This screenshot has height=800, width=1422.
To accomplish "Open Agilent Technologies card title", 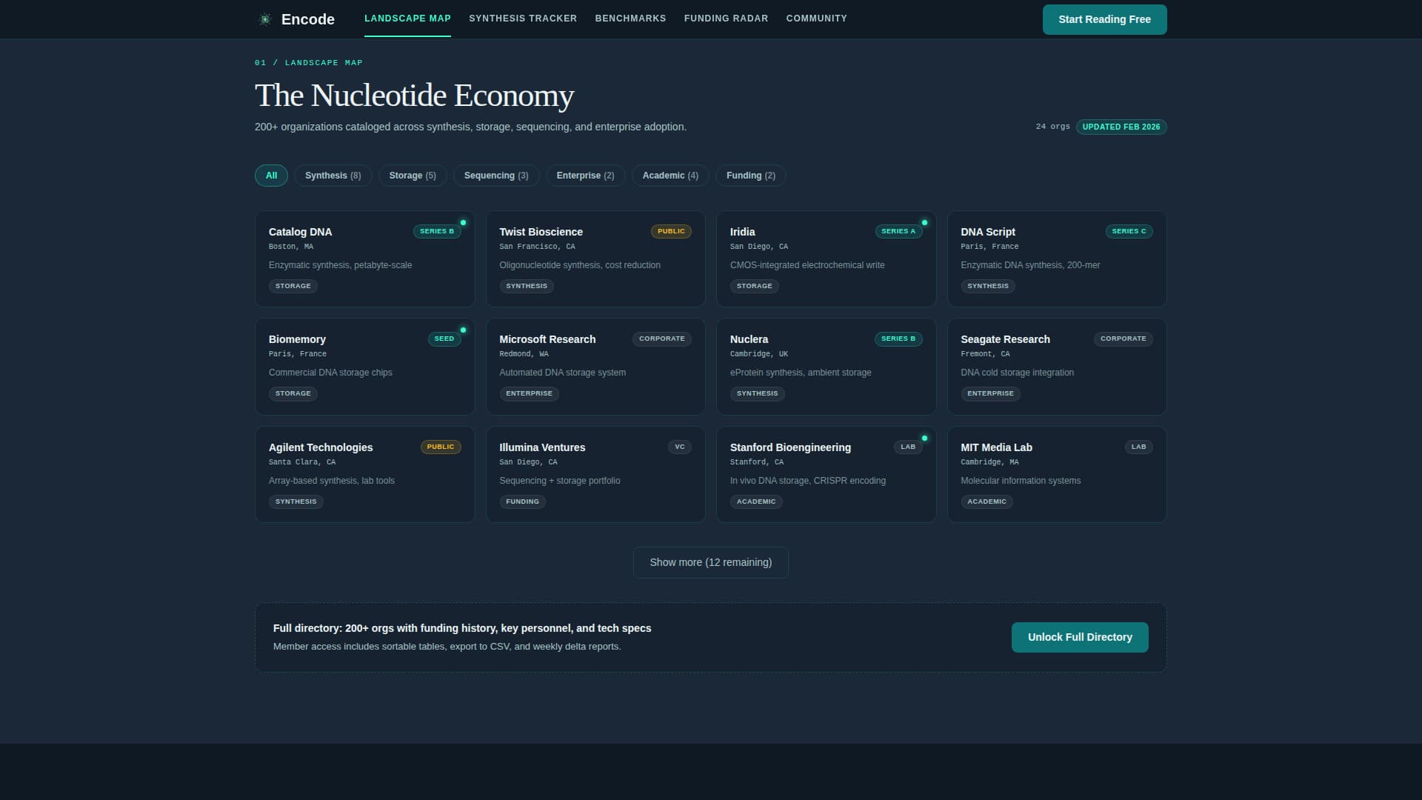I will [x=321, y=447].
